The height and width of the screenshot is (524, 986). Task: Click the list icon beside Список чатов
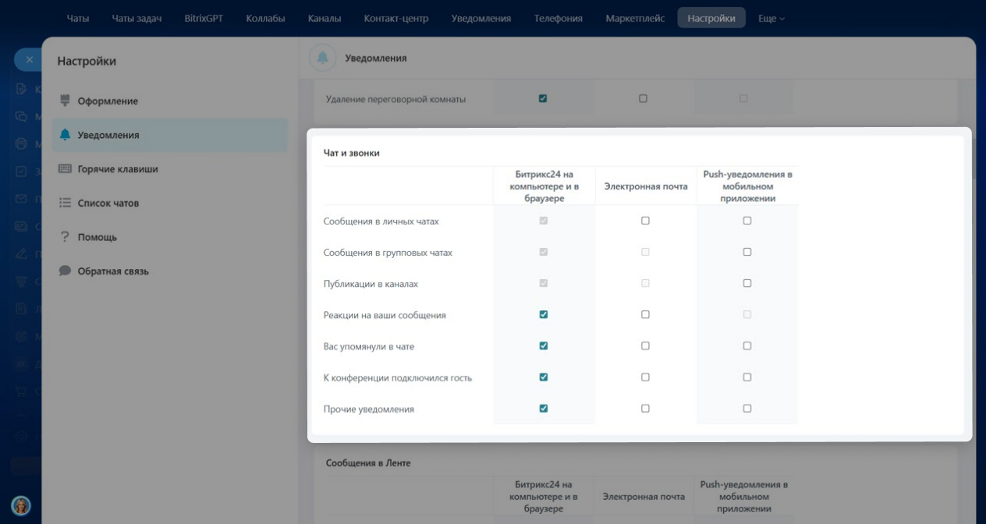(x=65, y=203)
